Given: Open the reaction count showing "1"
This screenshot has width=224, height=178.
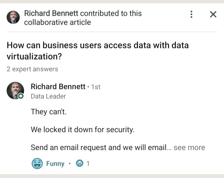Looking at the screenshot, I should tap(88, 164).
